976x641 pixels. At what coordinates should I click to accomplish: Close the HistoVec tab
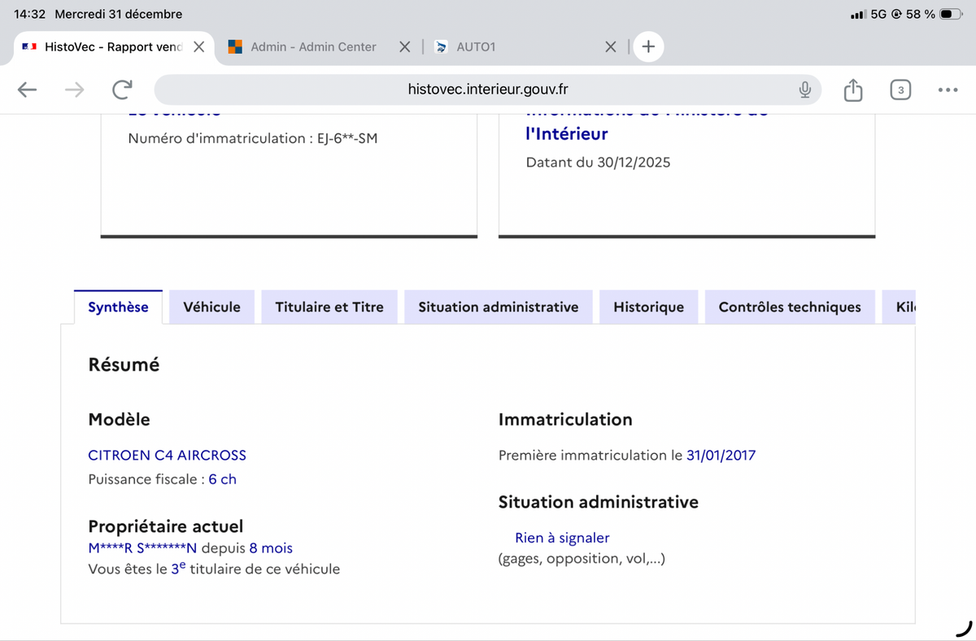(x=198, y=47)
